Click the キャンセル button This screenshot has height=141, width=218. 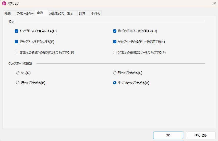[x=200, y=135]
